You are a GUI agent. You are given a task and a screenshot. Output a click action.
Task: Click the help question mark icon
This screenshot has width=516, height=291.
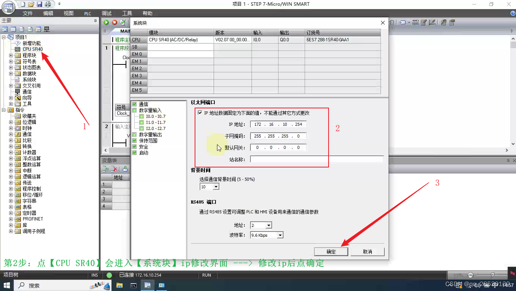pos(513,14)
